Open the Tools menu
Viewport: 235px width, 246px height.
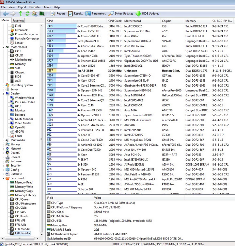[47, 7]
